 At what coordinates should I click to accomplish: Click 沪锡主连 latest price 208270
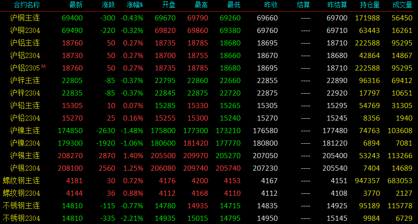[70, 155]
